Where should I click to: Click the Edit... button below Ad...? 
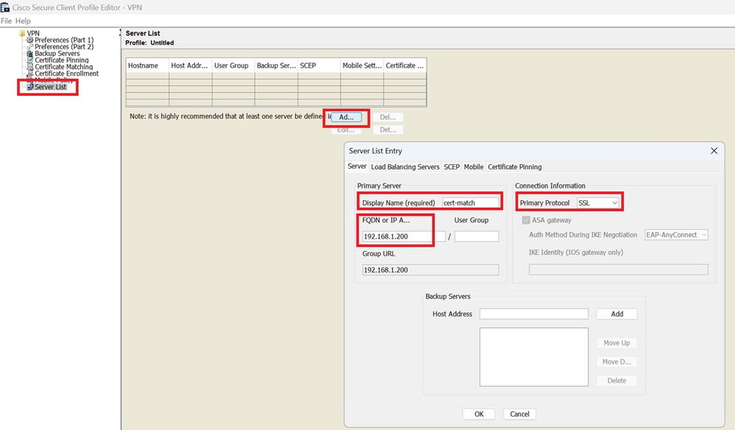pyautogui.click(x=347, y=130)
